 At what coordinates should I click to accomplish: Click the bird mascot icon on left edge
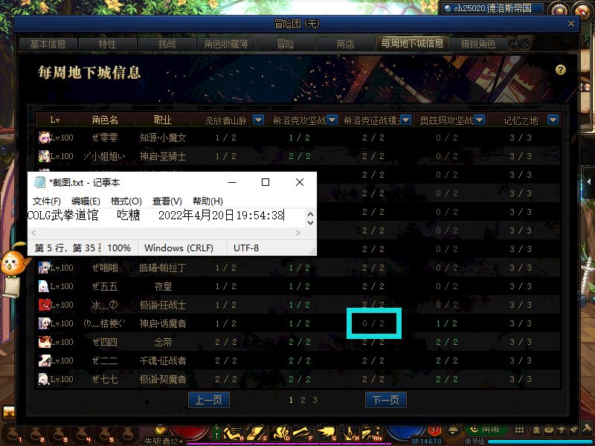coord(14,263)
